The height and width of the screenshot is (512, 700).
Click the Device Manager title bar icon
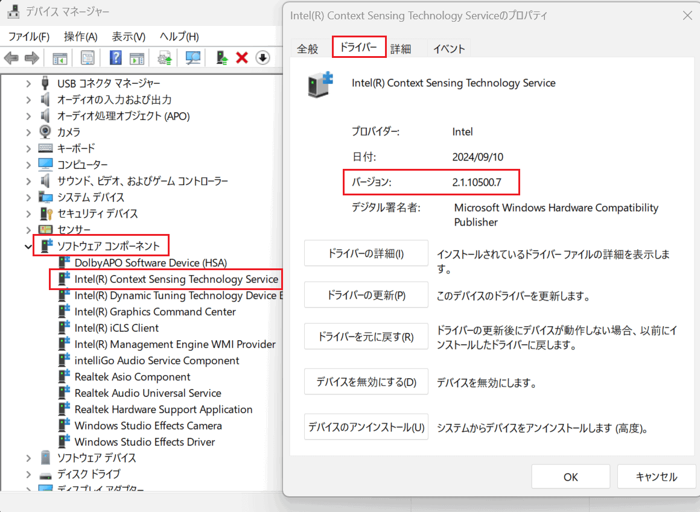[x=13, y=11]
